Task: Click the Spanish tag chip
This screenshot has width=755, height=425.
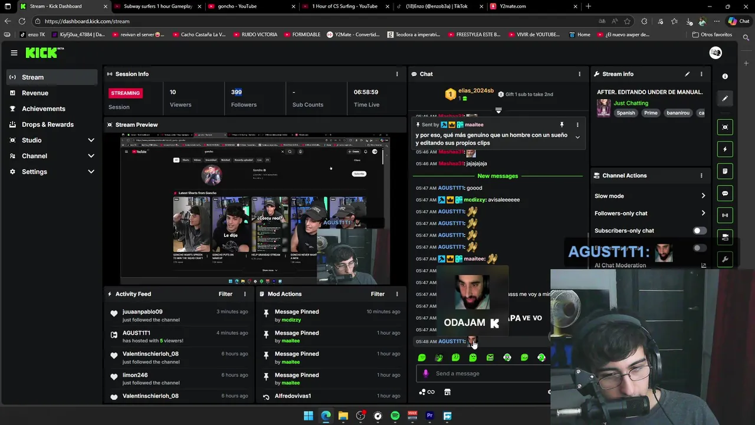Action: click(626, 113)
